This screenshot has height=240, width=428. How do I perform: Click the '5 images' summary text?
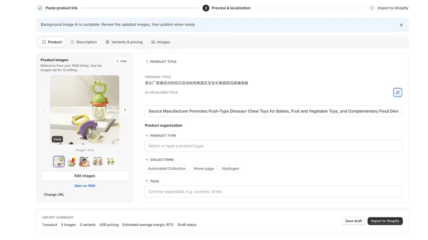(68, 225)
